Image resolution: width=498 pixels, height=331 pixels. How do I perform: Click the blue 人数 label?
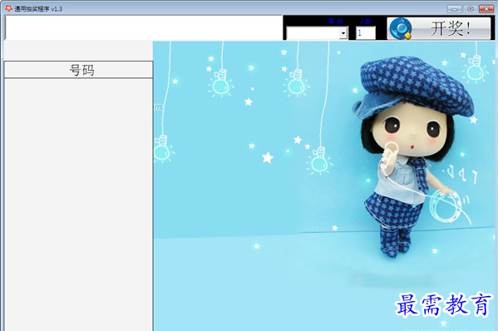point(365,22)
